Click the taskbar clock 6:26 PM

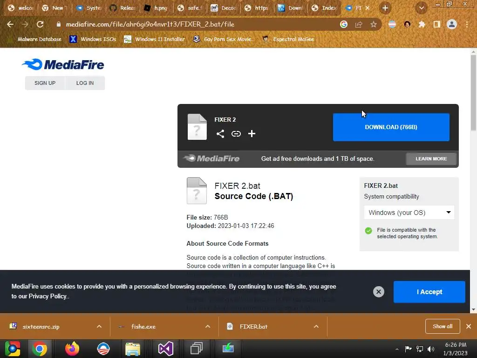coord(456,349)
